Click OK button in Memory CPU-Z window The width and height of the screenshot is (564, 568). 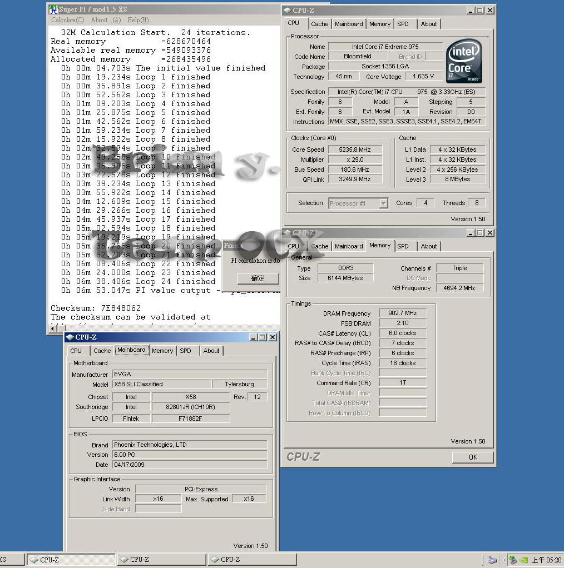coord(473,457)
